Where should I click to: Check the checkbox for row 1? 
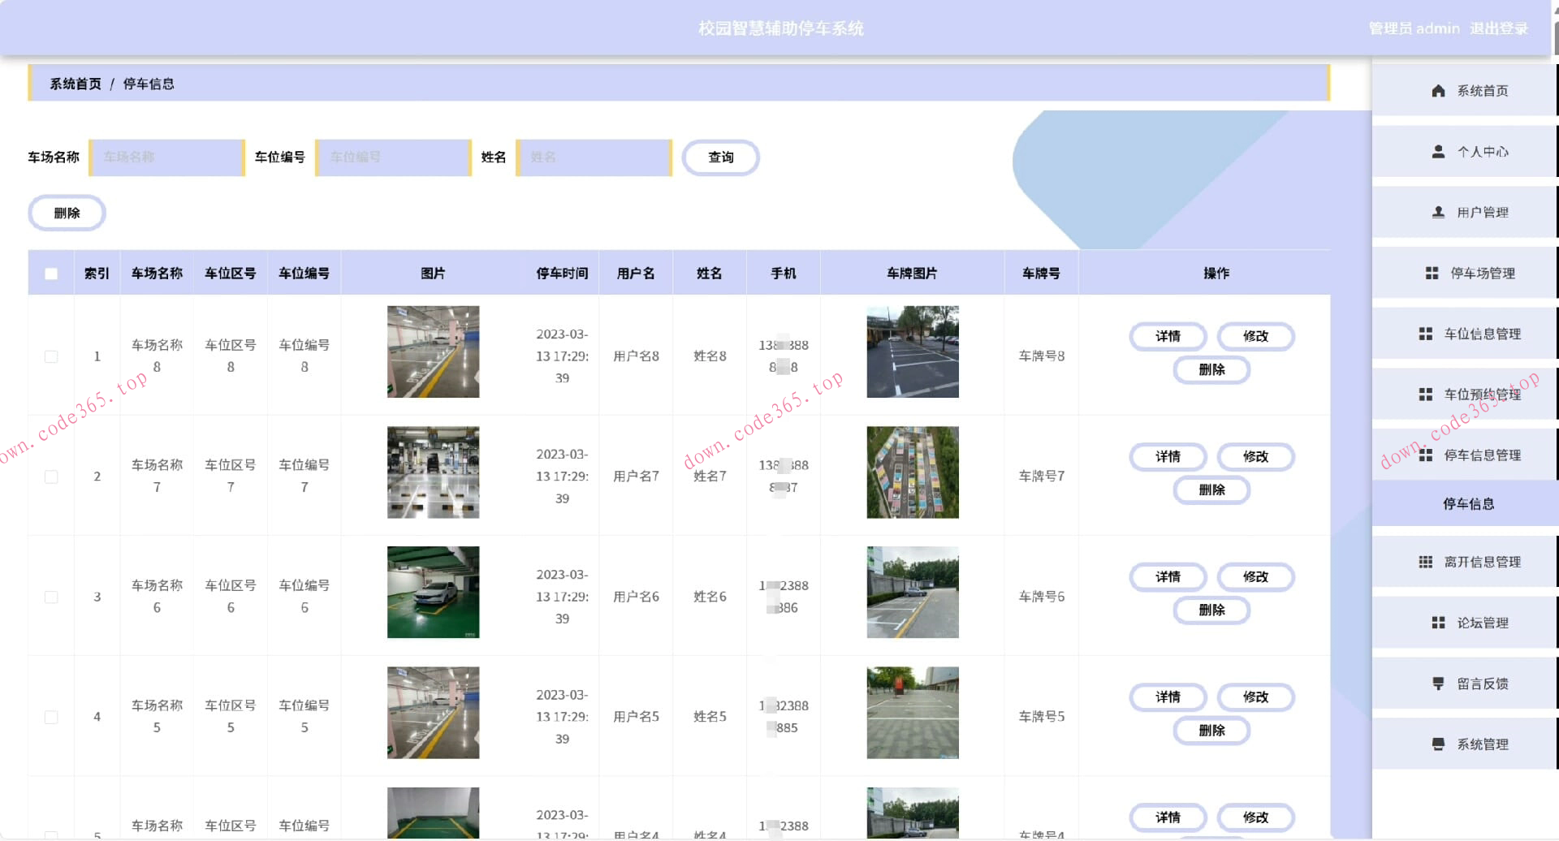point(51,356)
